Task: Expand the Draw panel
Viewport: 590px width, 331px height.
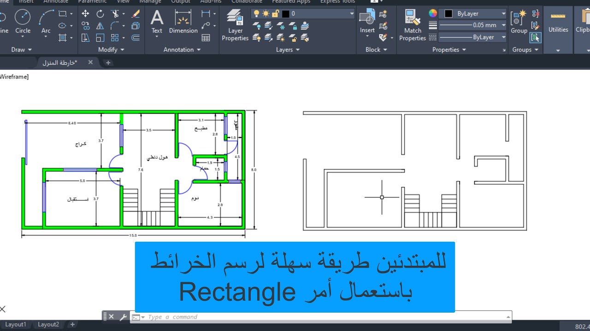Action: point(21,50)
